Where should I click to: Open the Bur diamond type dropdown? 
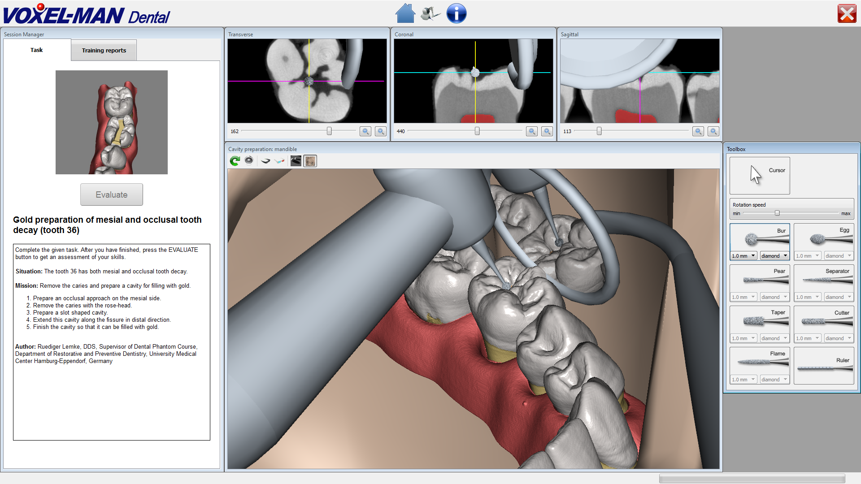774,256
